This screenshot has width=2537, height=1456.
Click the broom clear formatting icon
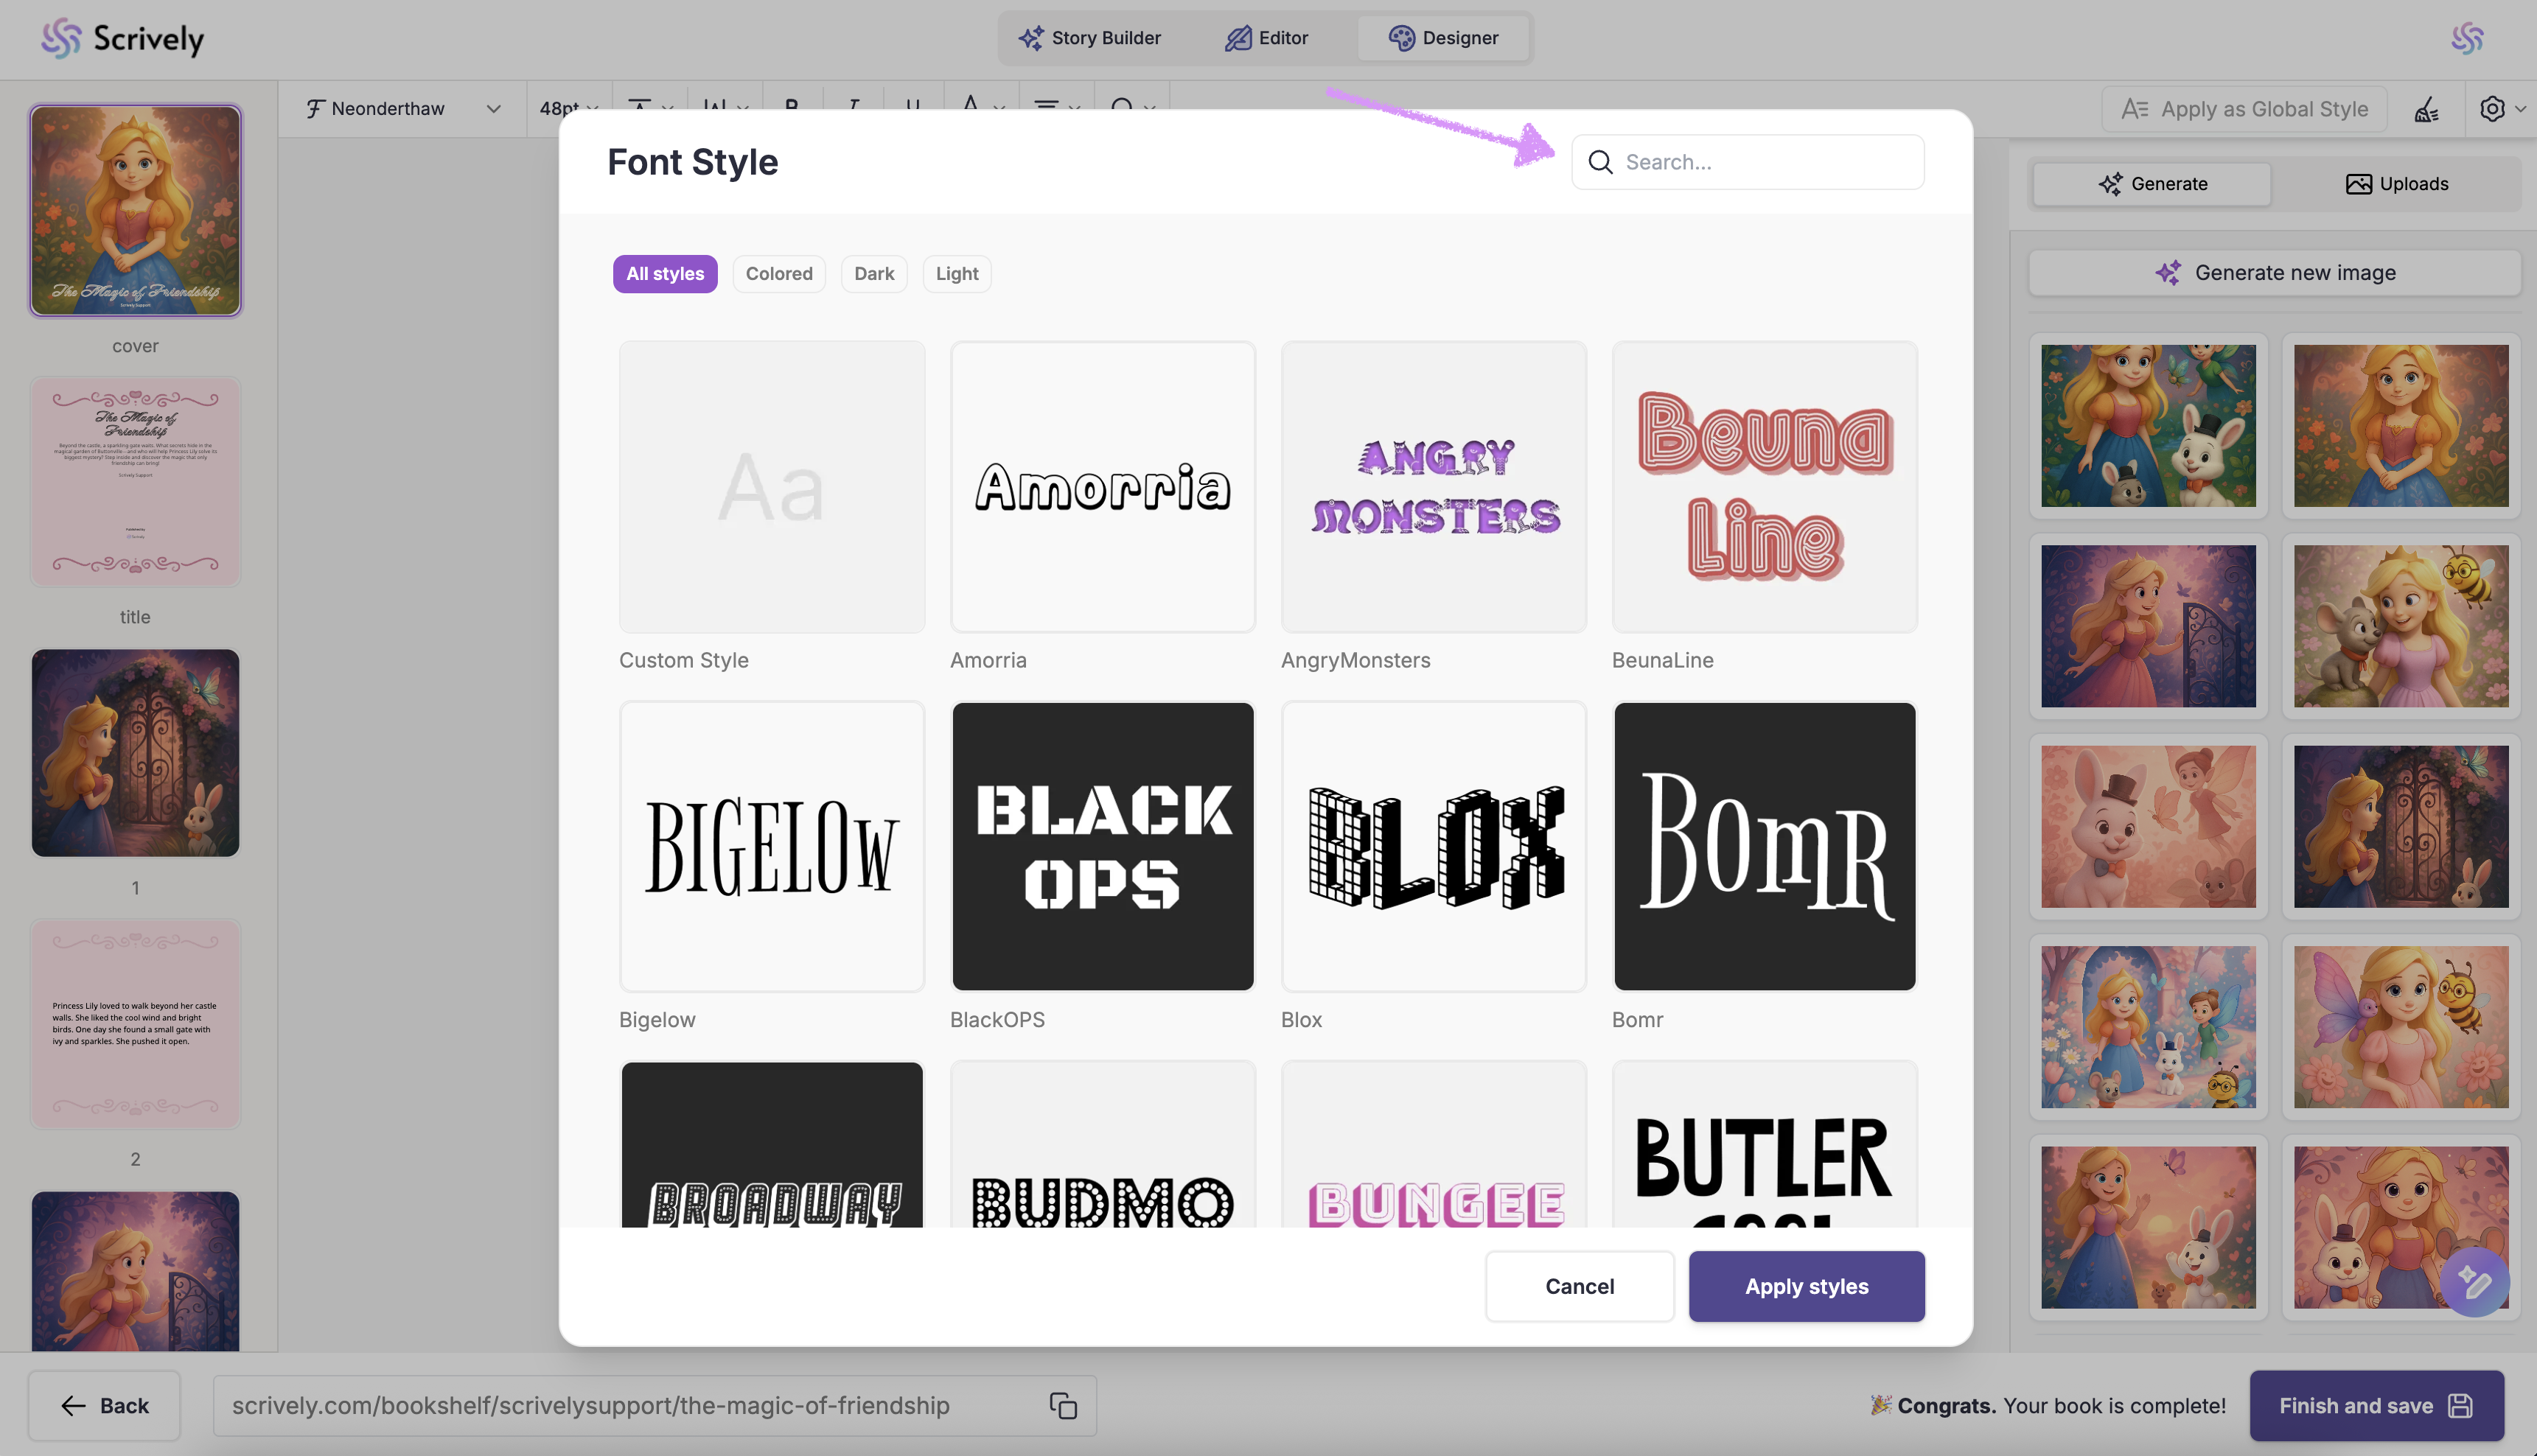coord(2427,109)
